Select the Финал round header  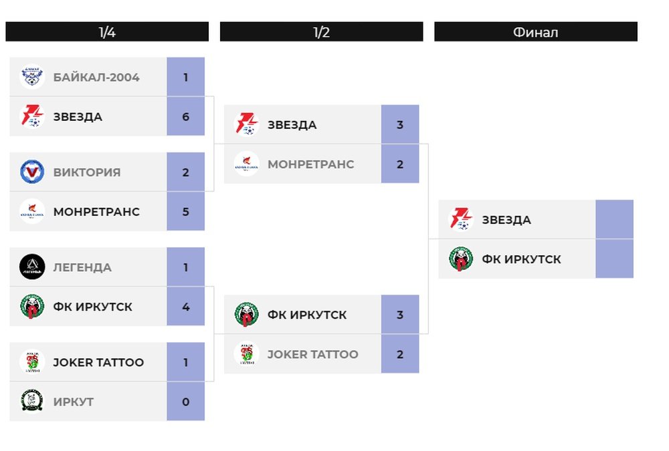tap(536, 32)
